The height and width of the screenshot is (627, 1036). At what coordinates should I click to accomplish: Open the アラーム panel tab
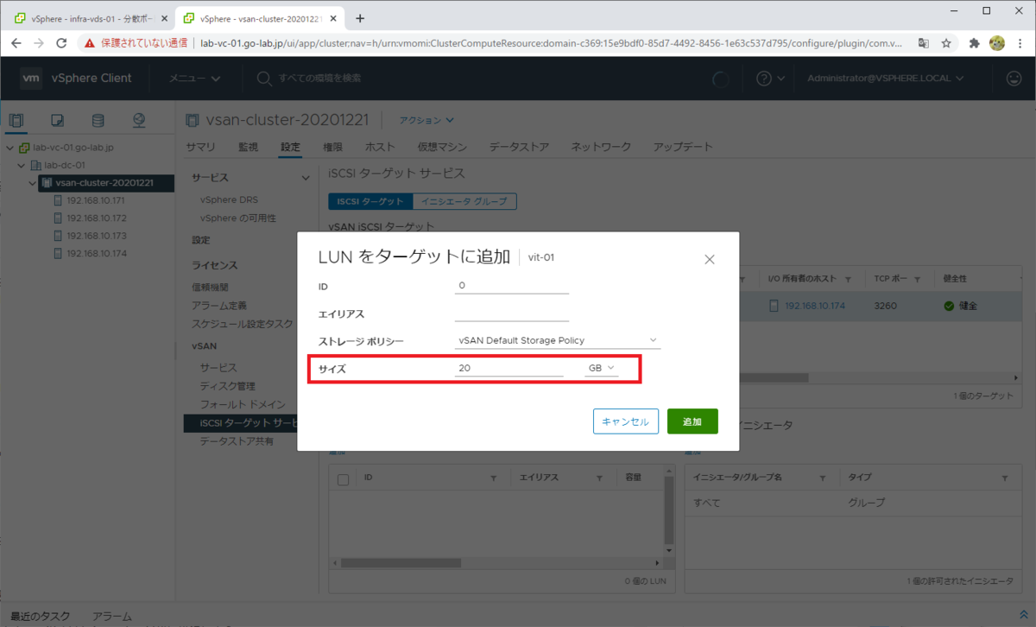(112, 617)
